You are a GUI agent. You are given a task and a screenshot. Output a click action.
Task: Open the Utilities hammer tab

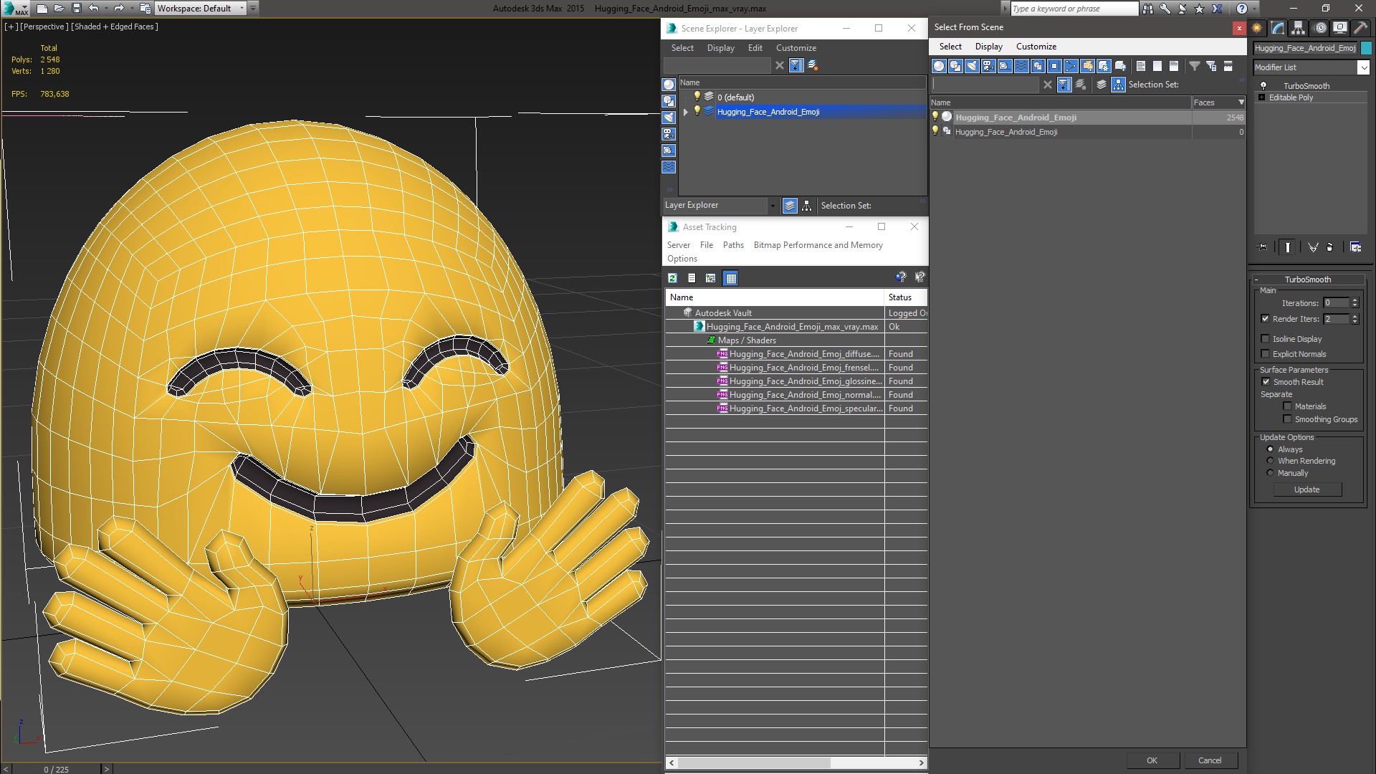click(x=1360, y=28)
